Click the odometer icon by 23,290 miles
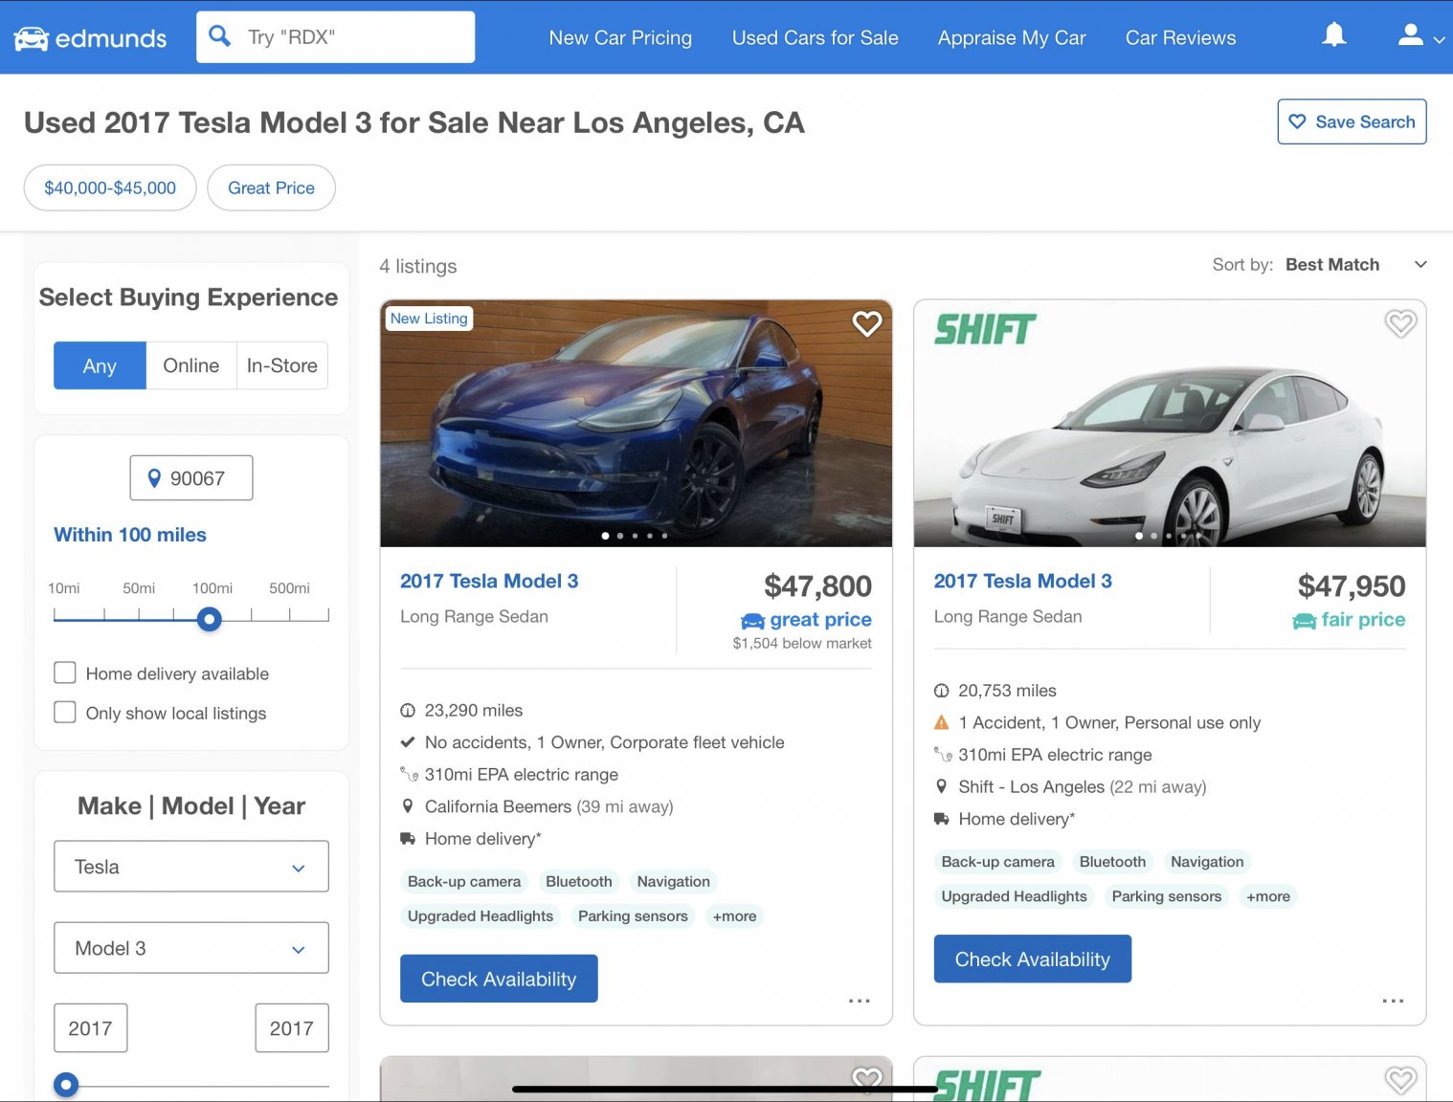This screenshot has height=1102, width=1453. (408, 711)
